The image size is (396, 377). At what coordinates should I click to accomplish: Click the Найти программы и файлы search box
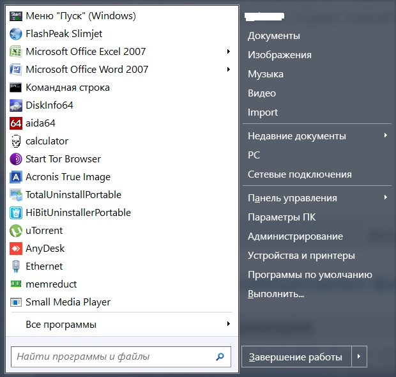(x=114, y=357)
